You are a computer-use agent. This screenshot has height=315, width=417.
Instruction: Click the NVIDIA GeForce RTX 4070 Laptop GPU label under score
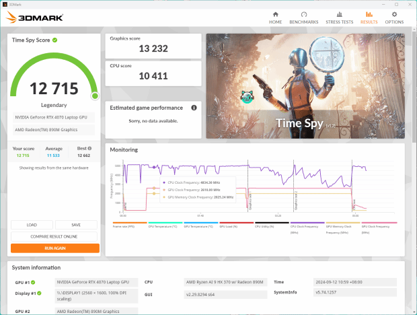click(53, 117)
